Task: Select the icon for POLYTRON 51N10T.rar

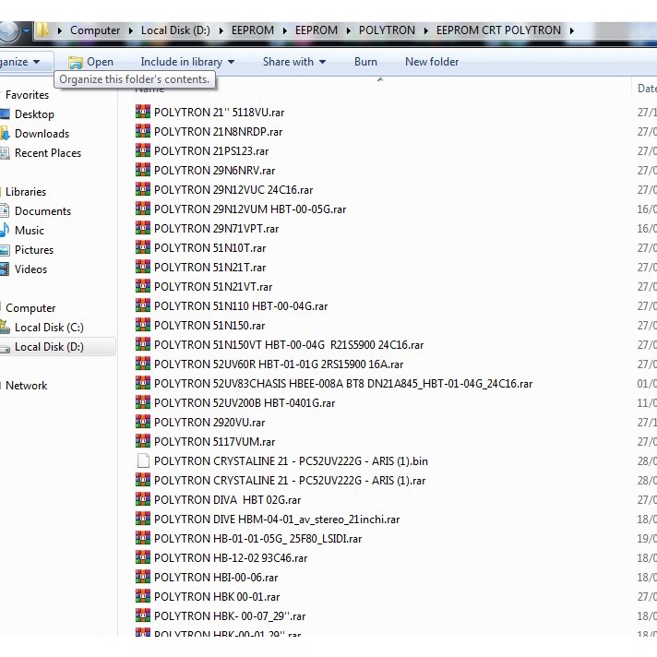Action: coord(143,246)
